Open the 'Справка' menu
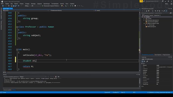This screenshot has height=97, width=173. click(x=72, y=4)
